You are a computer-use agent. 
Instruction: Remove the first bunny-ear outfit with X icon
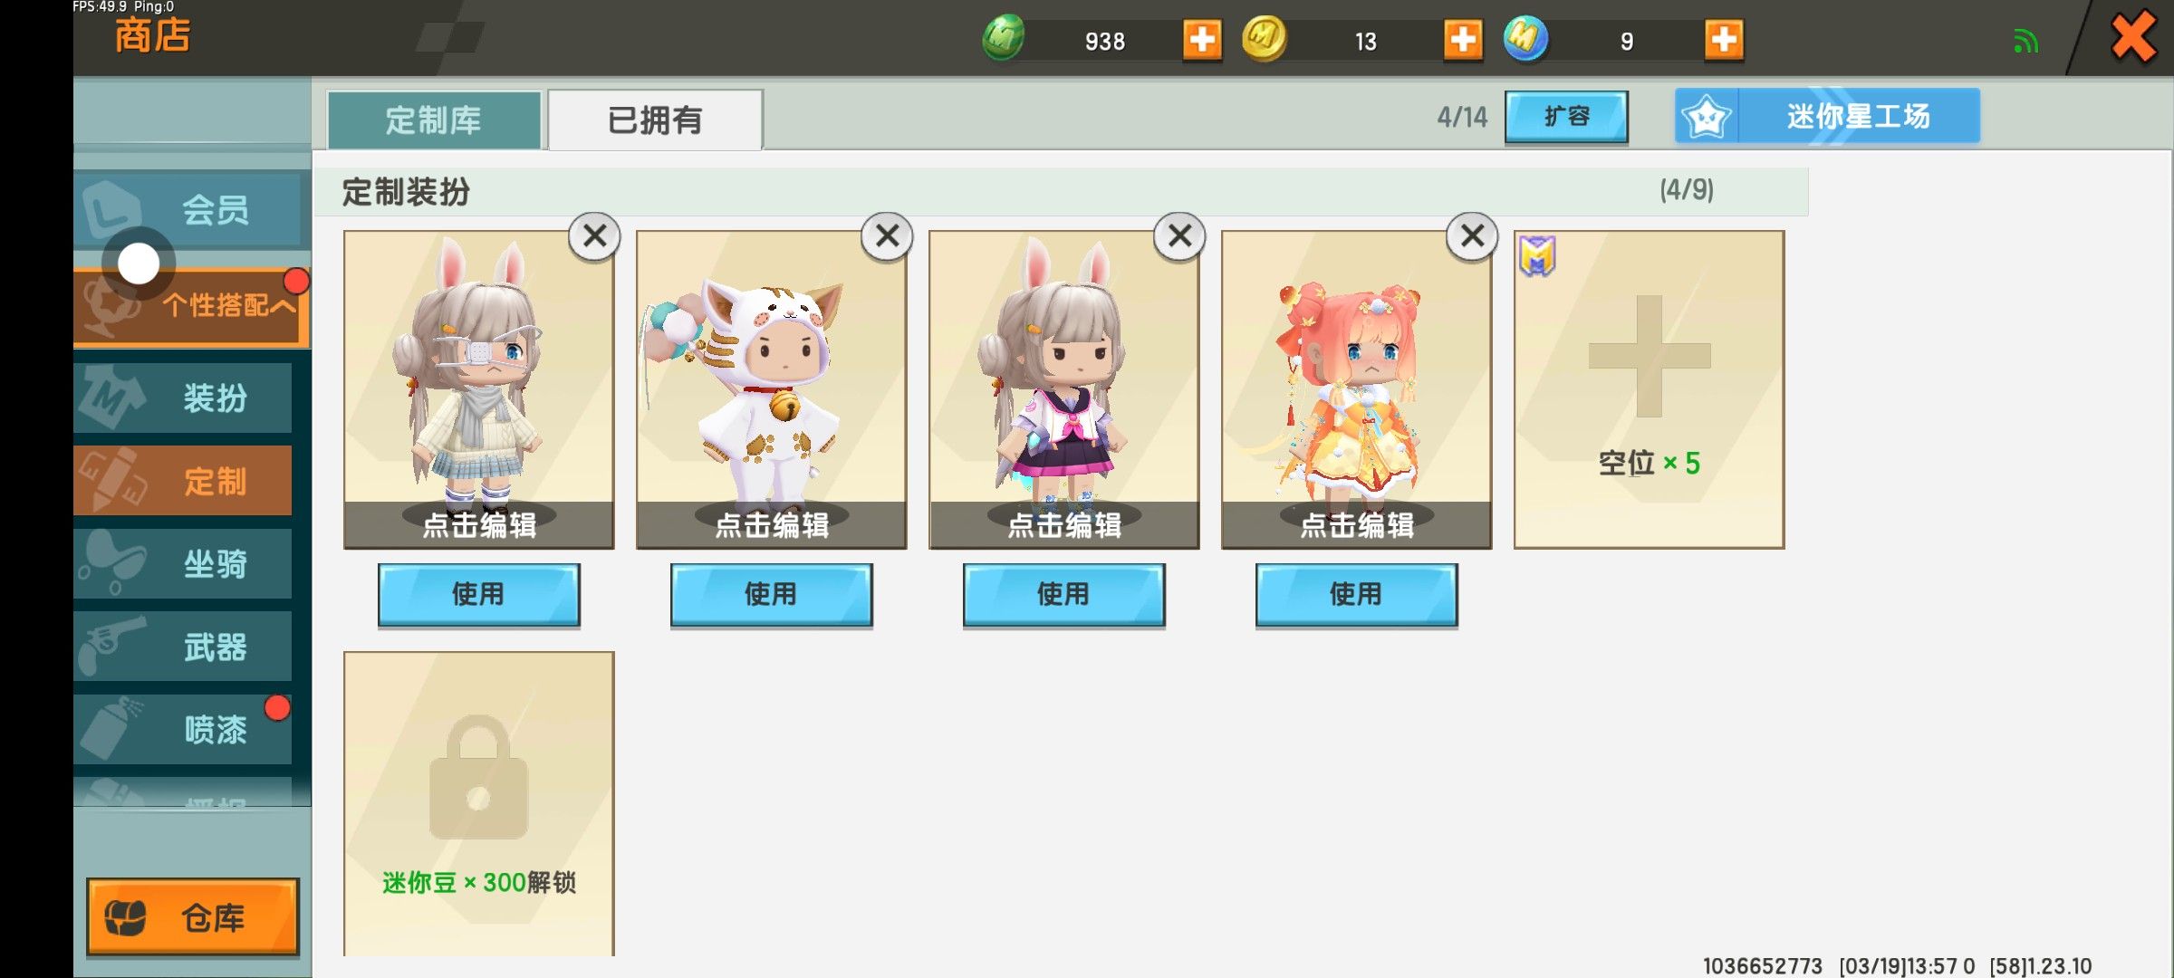(594, 236)
